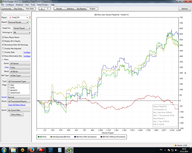192x153 pixels.
Task: Open Action Center flag tray icon
Action: (x=169, y=150)
